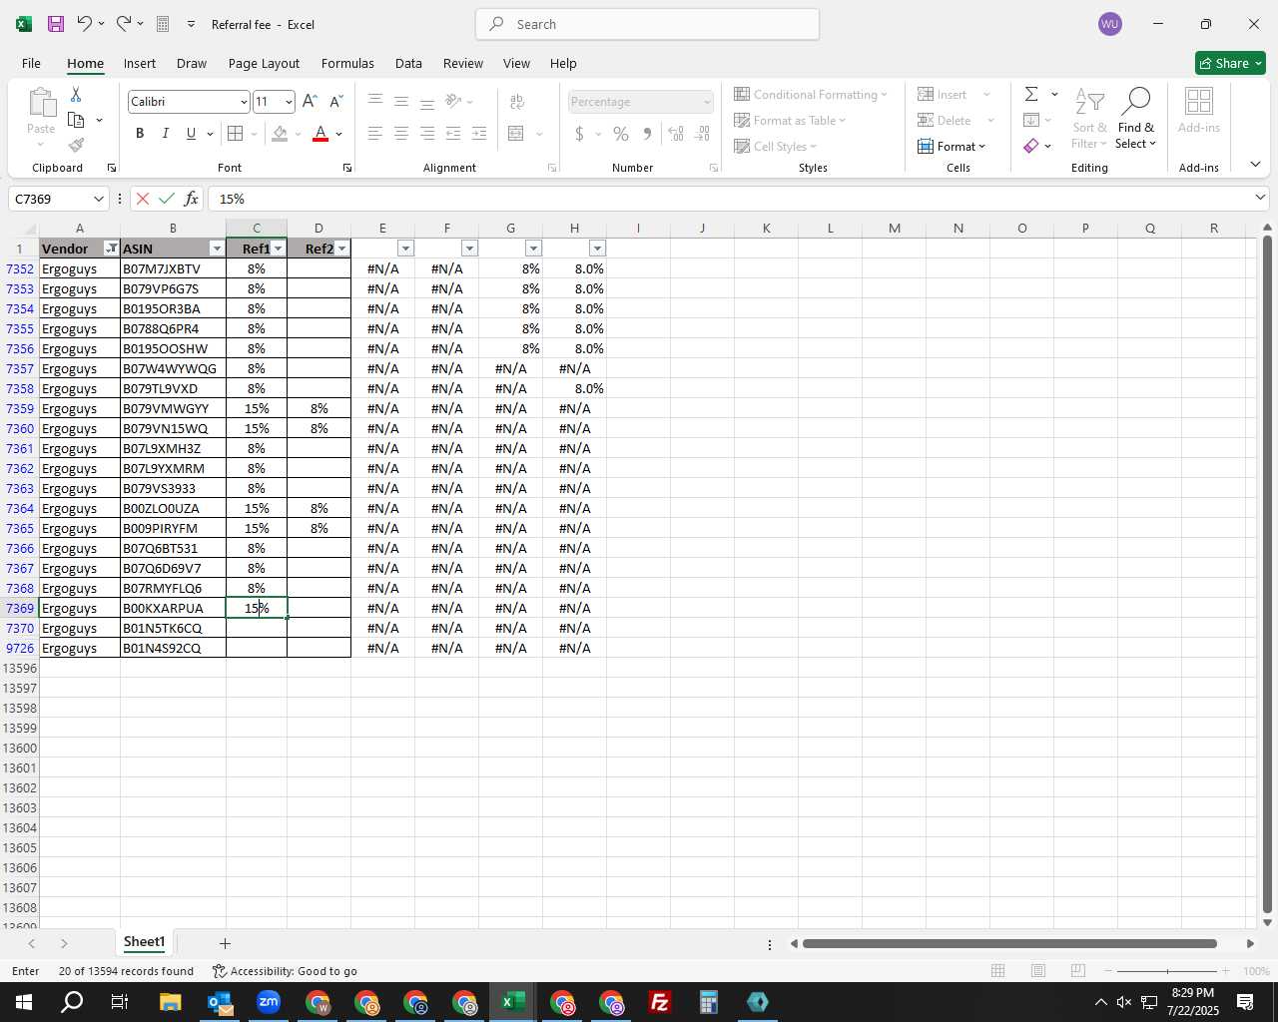Click the Orientation text-angle icon
The height and width of the screenshot is (1022, 1278).
(x=453, y=101)
